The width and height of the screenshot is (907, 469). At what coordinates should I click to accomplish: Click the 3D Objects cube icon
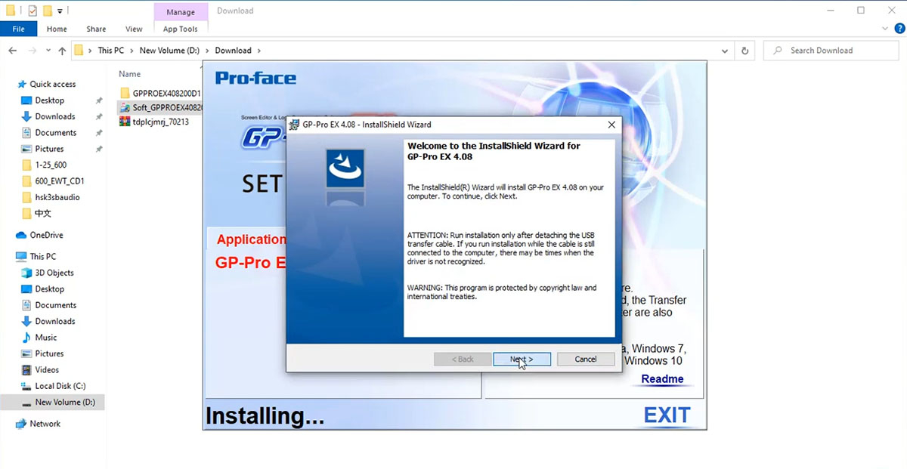coord(26,273)
